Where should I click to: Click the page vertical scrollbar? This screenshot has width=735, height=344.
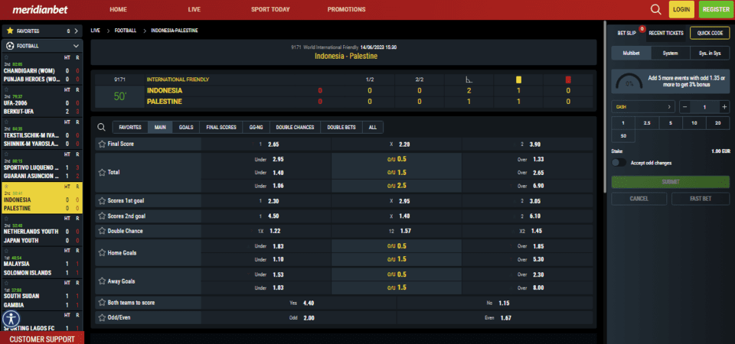point(605,105)
